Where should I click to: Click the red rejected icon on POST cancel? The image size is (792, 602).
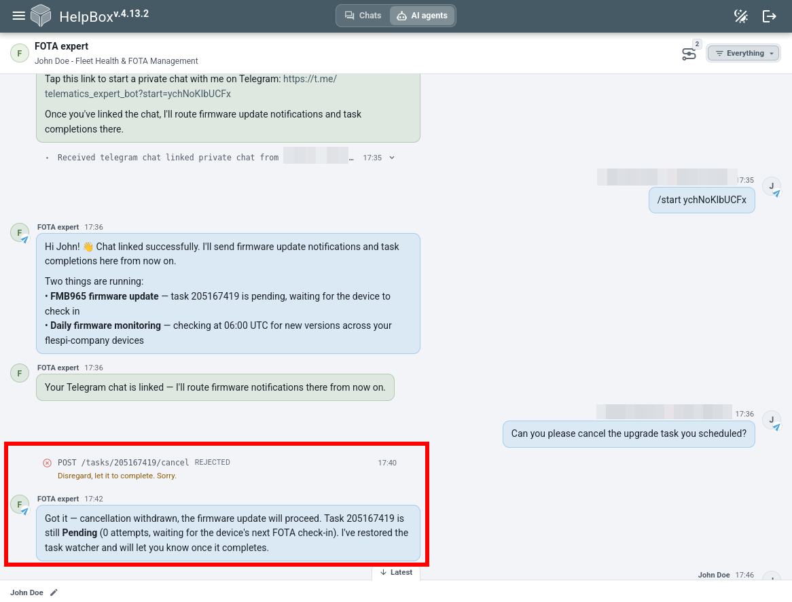[x=47, y=463]
